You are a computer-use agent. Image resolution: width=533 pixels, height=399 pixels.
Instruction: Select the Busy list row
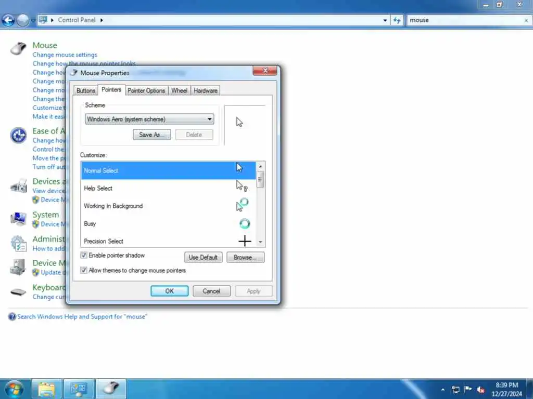point(168,223)
